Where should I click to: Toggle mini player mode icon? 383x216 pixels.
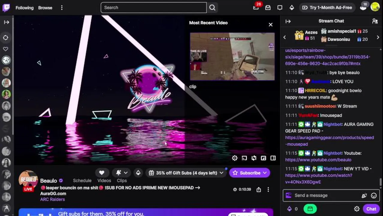pos(263,158)
